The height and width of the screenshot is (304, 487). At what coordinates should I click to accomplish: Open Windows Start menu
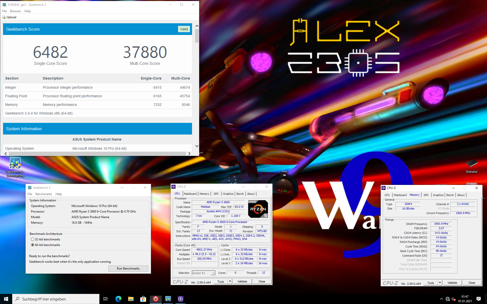(x=6, y=299)
